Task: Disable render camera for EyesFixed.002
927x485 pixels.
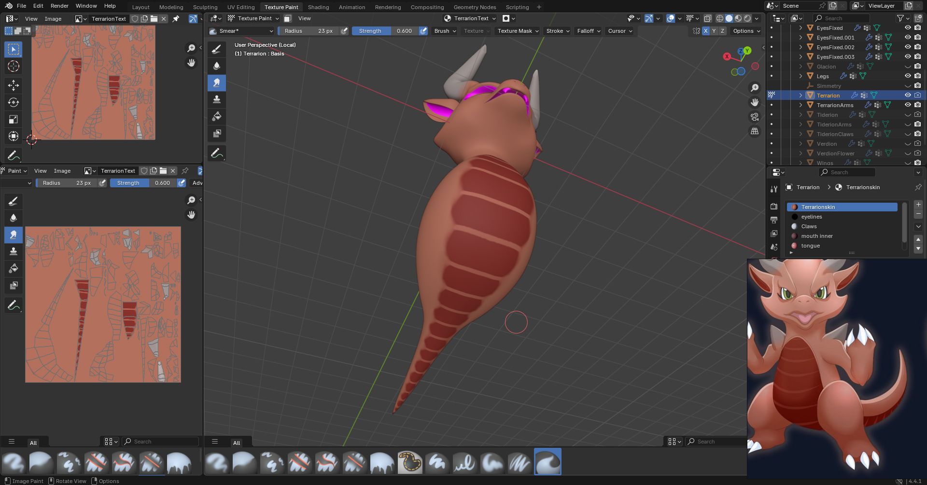Action: (917, 47)
